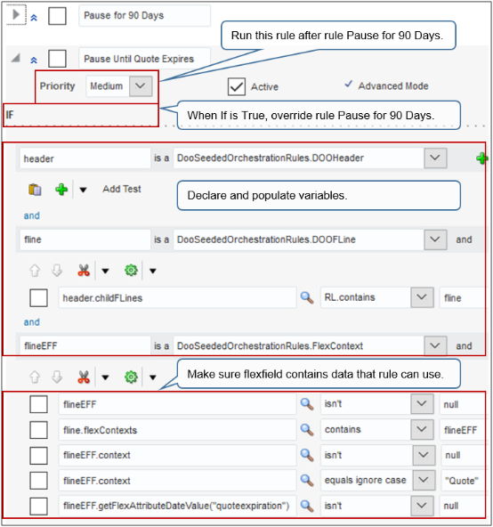Collapse the Pause Until Quote Expires rule
The image size is (493, 527).
[16, 58]
